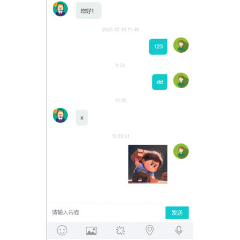The height and width of the screenshot is (240, 240).
Task: Click the x message bubble
Action: (82, 118)
